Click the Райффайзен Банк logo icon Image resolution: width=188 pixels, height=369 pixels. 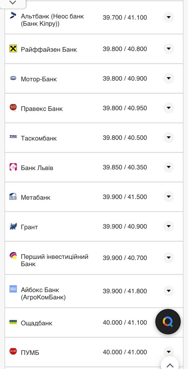pos(13,49)
